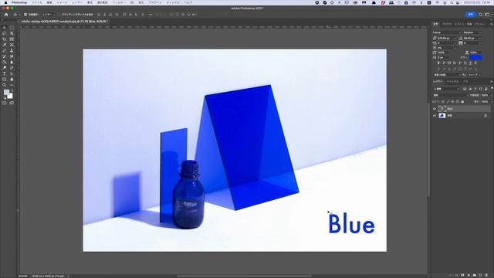Open the Edit Toolbar three-dots button

pyautogui.click(x=12, y=85)
